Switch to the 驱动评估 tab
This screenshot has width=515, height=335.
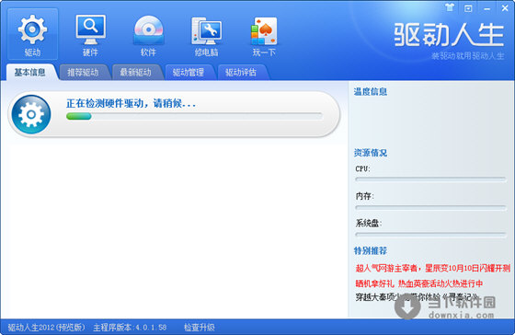click(241, 73)
